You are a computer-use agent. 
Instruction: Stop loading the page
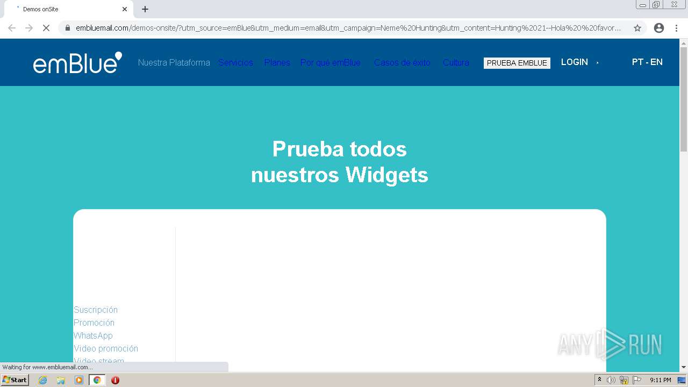pos(46,28)
